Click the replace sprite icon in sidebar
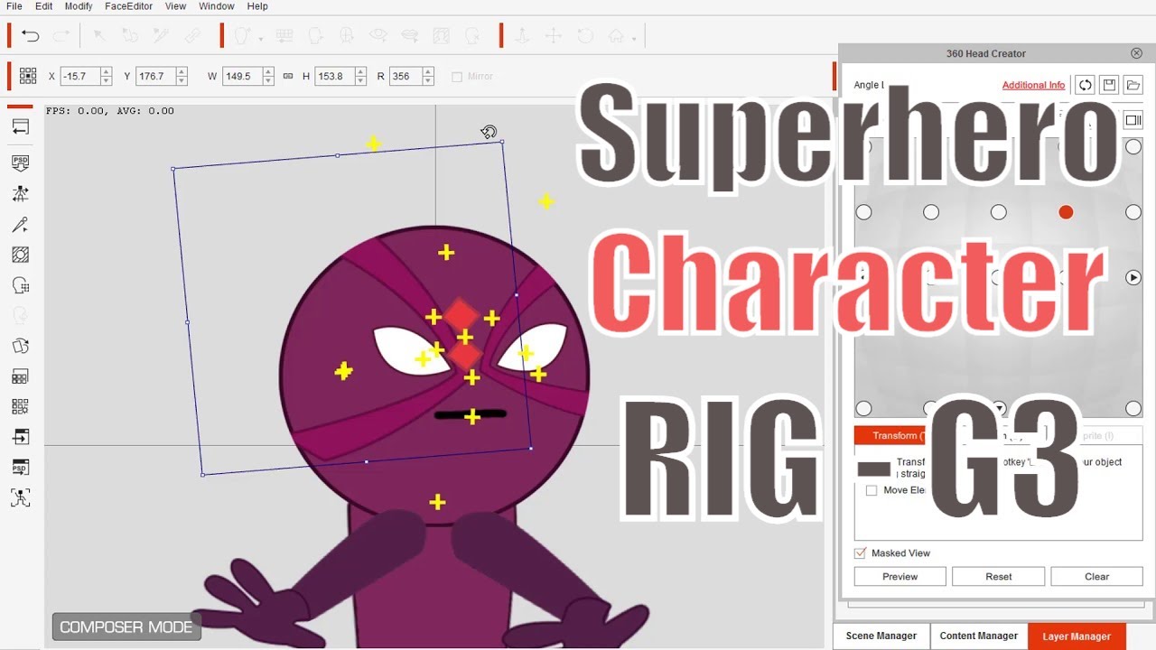1156x650 pixels. point(20,346)
